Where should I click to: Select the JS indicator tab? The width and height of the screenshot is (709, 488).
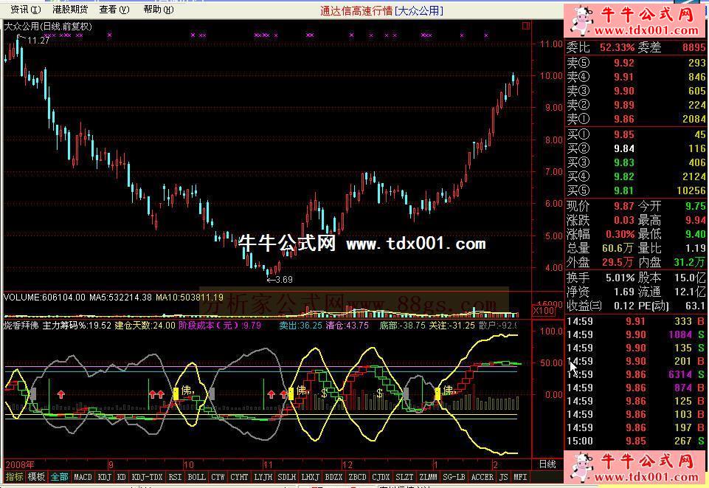coord(504,477)
